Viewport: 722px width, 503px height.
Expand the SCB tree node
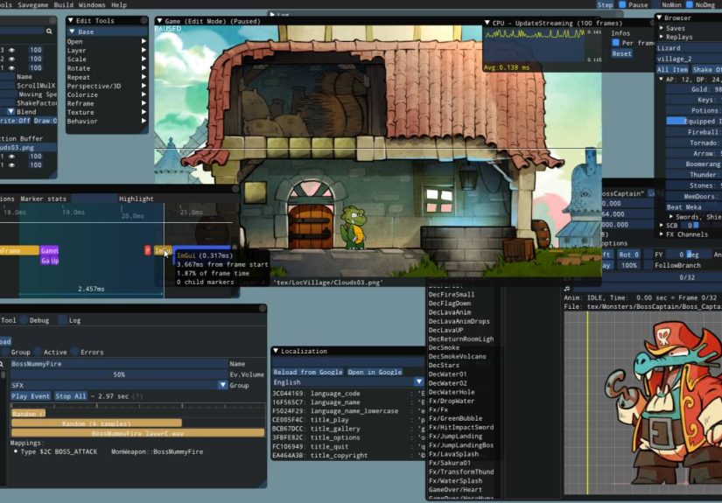(662, 226)
